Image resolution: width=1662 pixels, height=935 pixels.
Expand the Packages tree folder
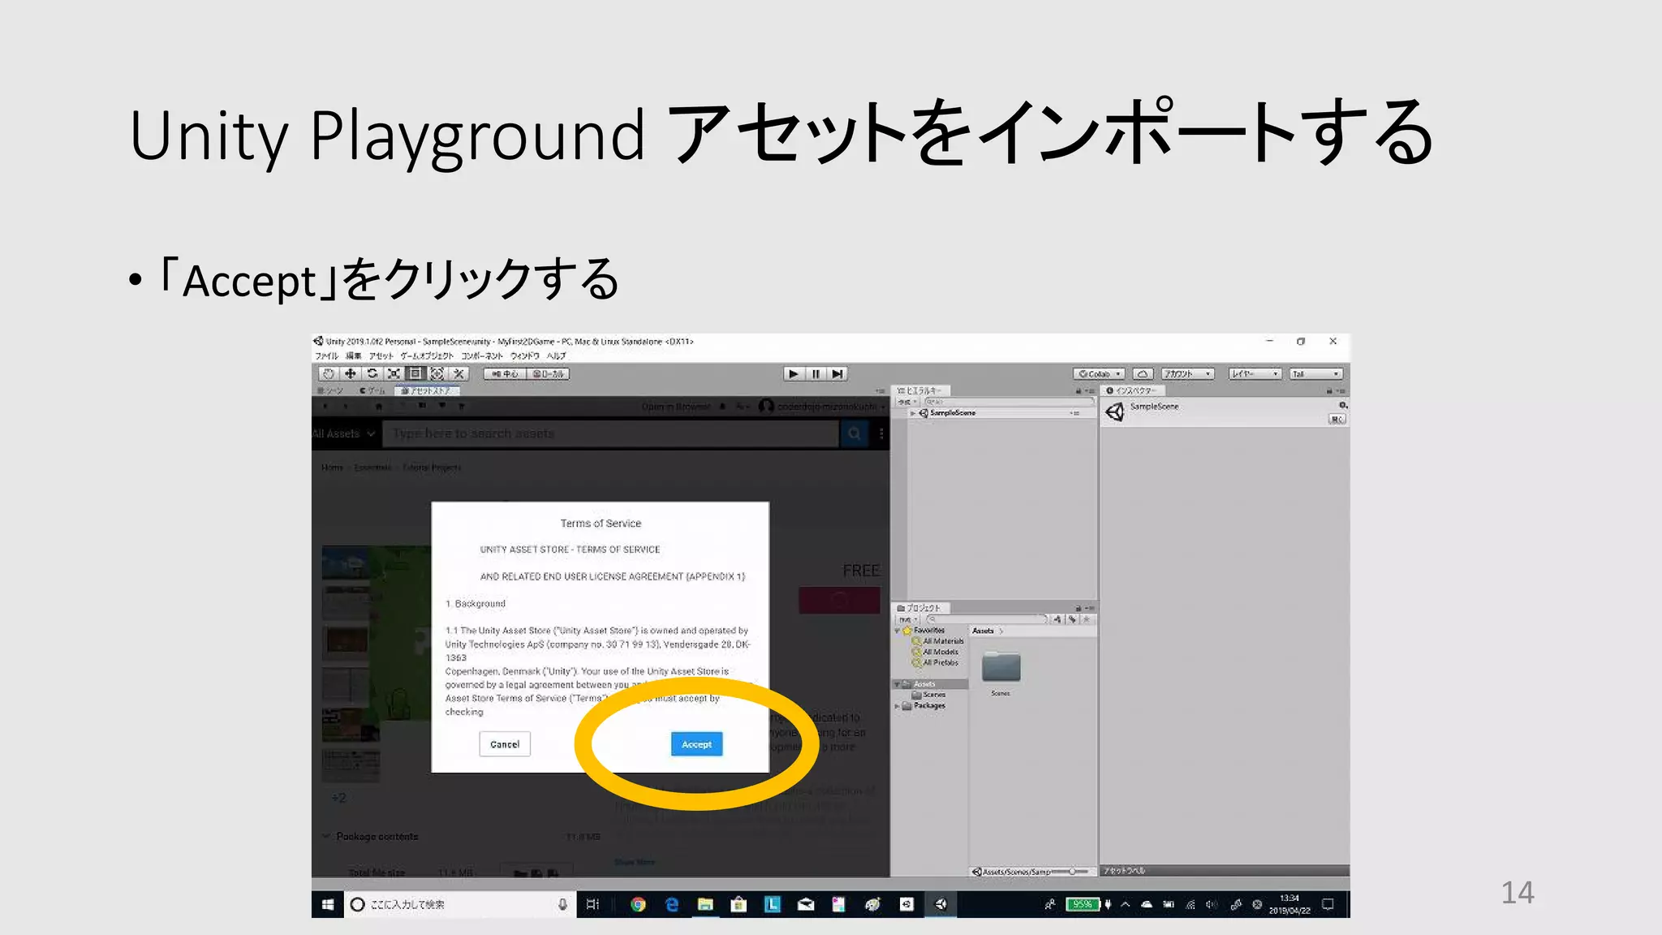898,706
